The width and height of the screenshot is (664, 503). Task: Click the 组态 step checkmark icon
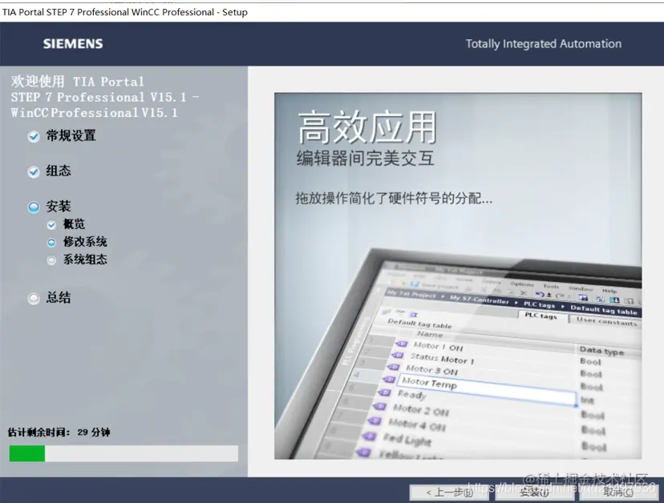(x=34, y=171)
